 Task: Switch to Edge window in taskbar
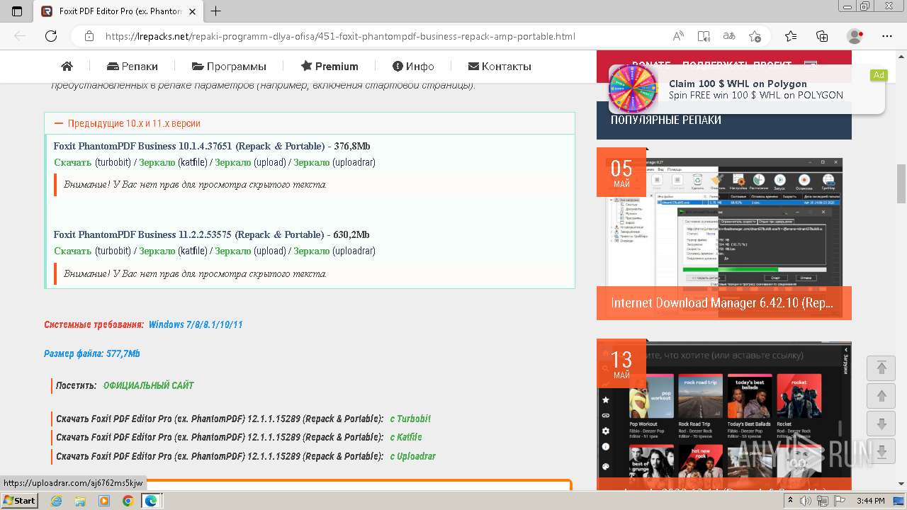coord(151,501)
